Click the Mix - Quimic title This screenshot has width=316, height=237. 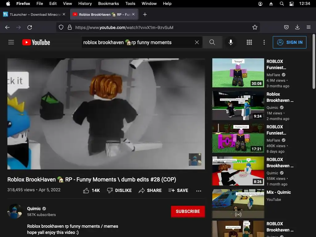pyautogui.click(x=279, y=192)
